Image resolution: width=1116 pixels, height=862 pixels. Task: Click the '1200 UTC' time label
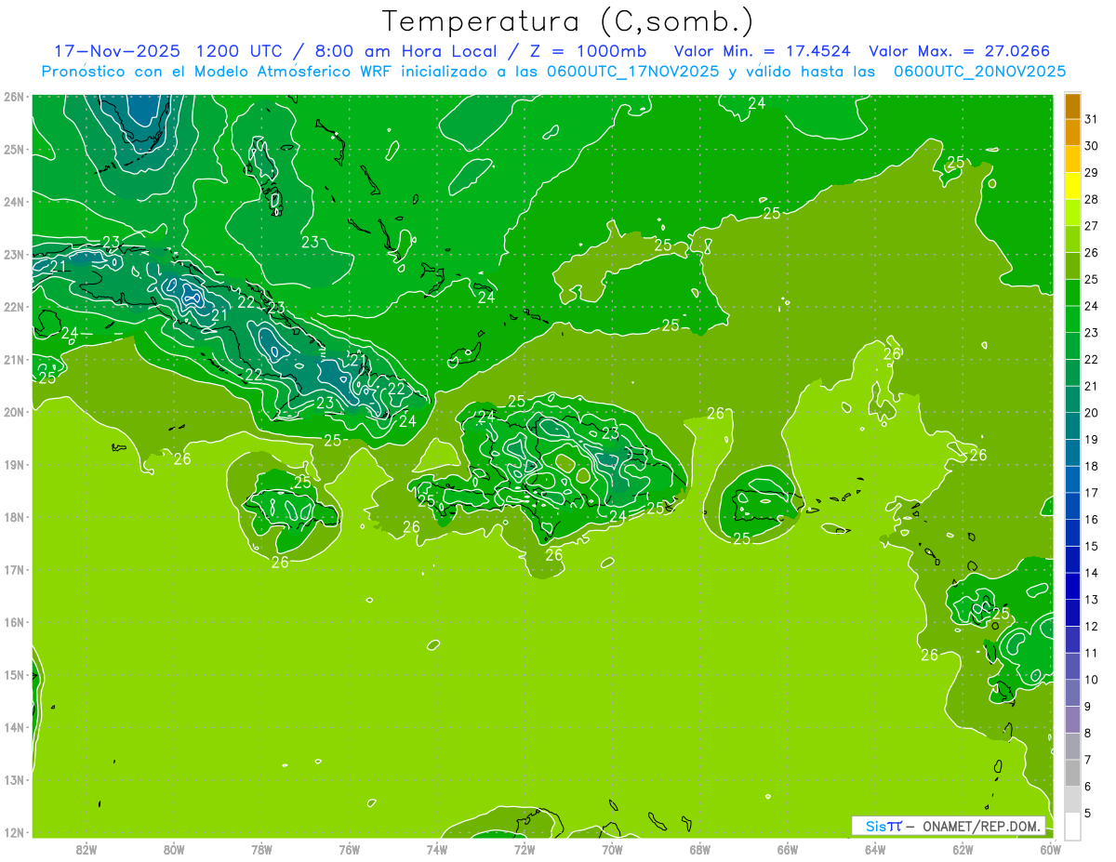click(x=237, y=51)
